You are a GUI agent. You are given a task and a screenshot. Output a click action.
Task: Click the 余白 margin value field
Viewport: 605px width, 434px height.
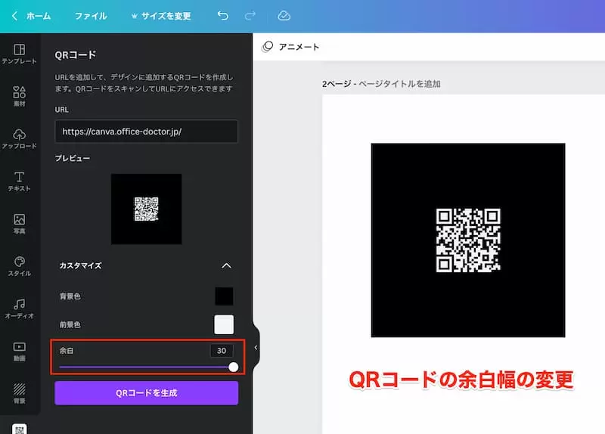(x=222, y=351)
